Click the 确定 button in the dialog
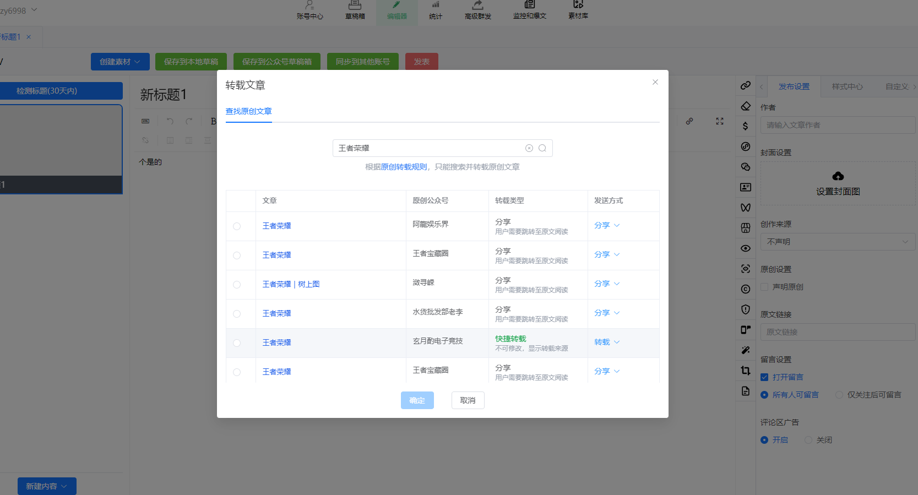This screenshot has height=495, width=918. 417,400
